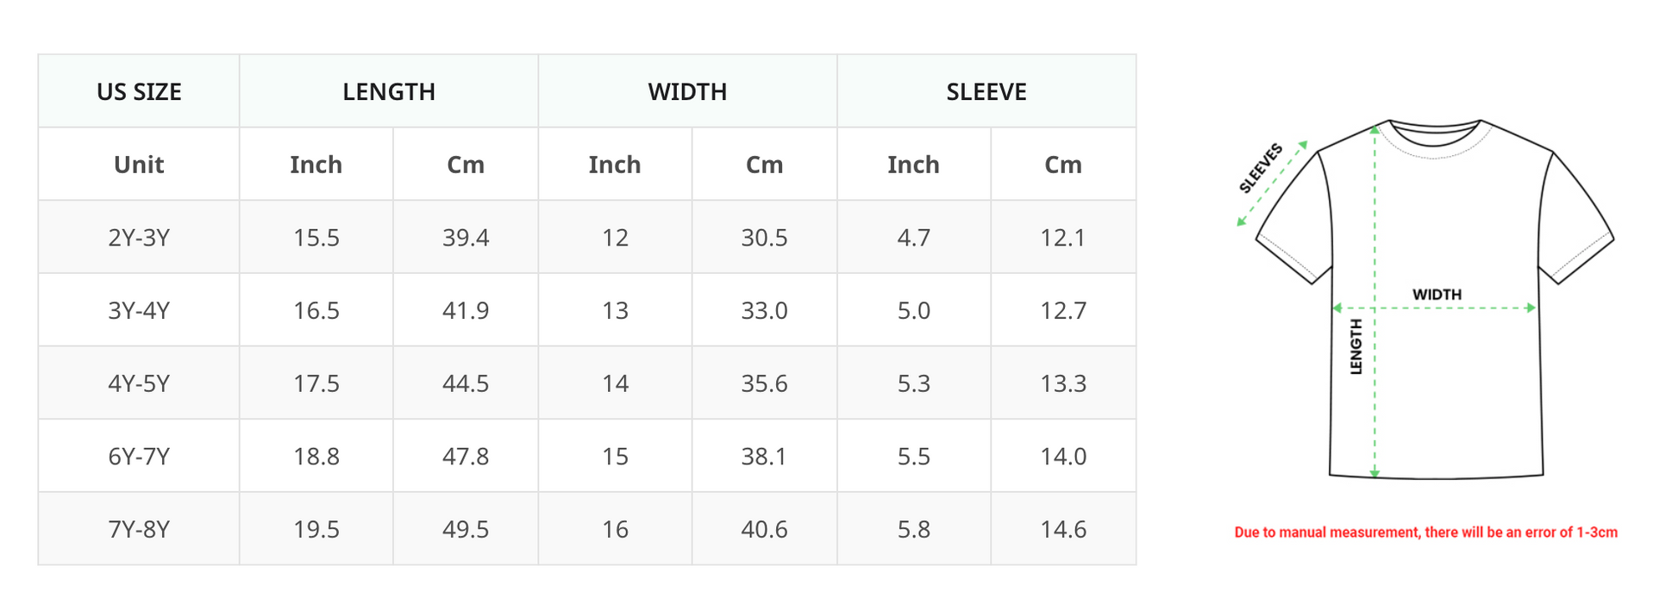Select the 6Y-7Y size row label

139,456
